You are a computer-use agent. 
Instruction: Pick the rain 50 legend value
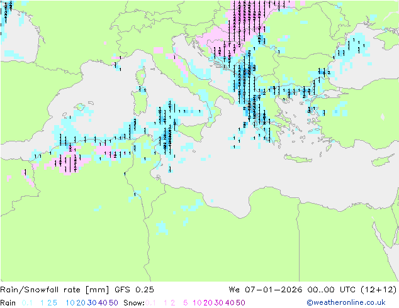[113, 303]
